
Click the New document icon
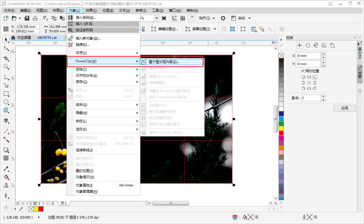pyautogui.click(x=6, y=18)
